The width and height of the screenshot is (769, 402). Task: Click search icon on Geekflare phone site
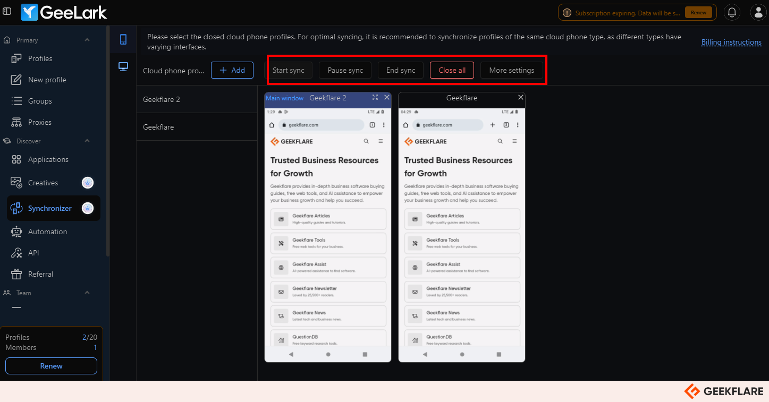pos(500,141)
